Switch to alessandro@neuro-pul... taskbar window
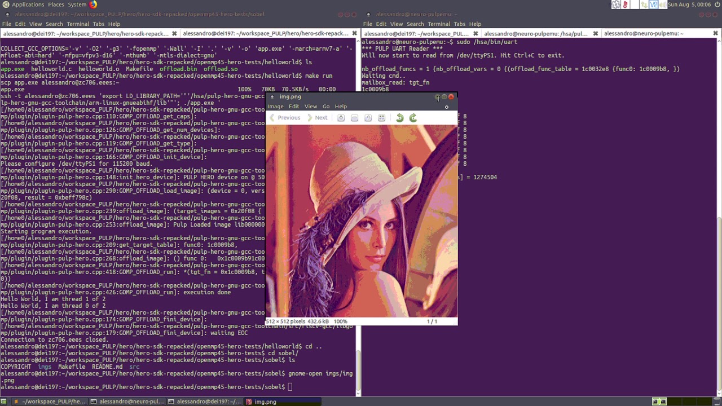722x406 pixels. click(127, 401)
